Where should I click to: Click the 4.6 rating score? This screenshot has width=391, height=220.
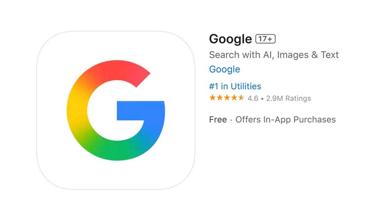click(253, 98)
